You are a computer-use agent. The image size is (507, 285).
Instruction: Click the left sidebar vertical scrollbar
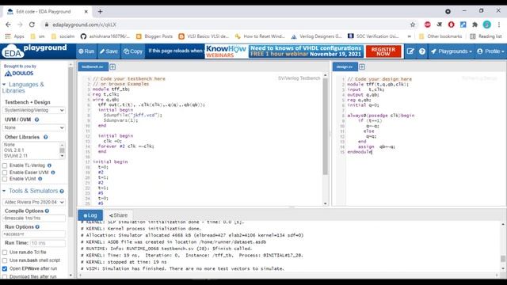(x=71, y=142)
